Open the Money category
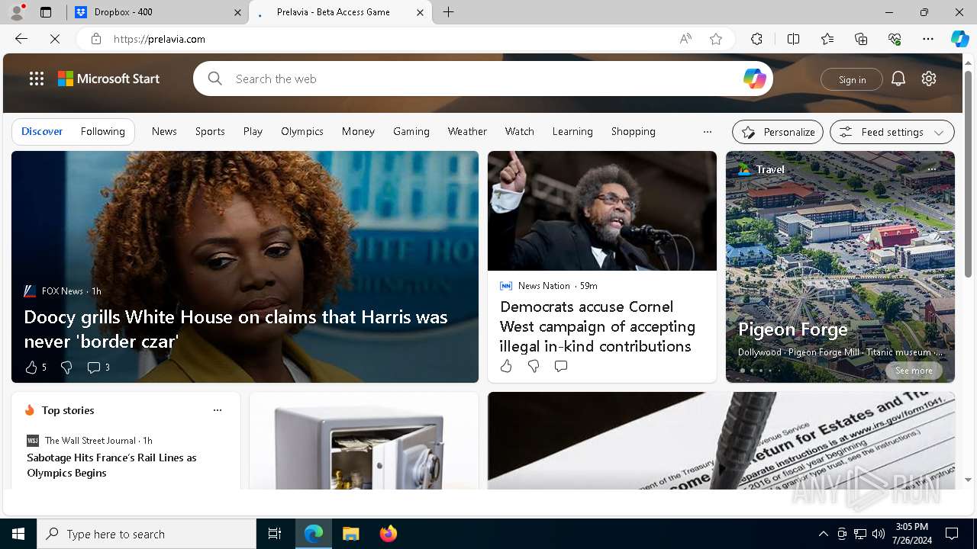The height and width of the screenshot is (549, 977). pos(358,131)
